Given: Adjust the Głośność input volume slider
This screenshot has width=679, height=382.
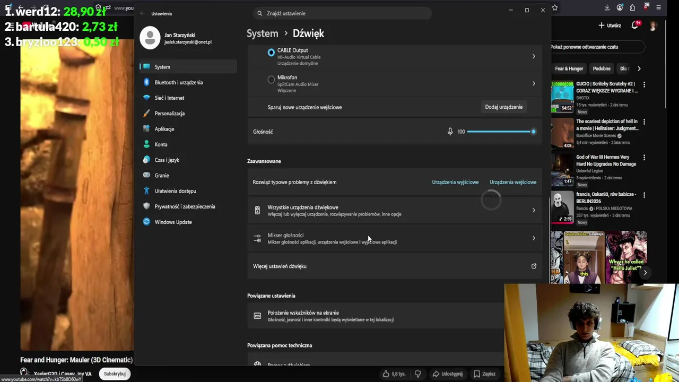Looking at the screenshot, I should click(502, 132).
